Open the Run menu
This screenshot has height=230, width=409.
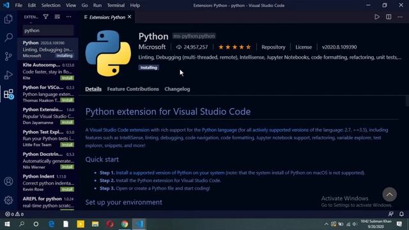click(97, 5)
